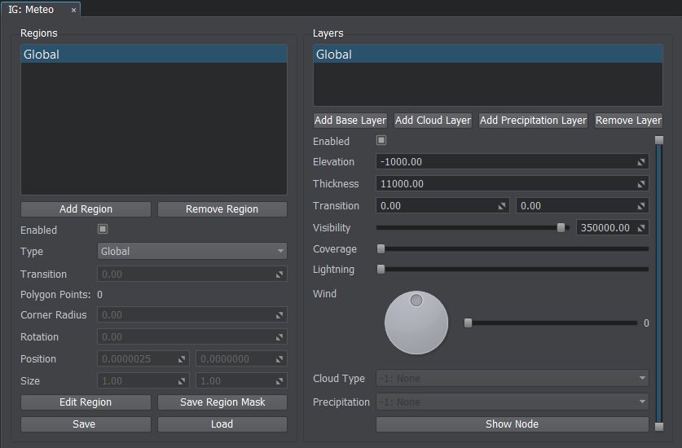
Task: Toggle the Layers Enabled checkbox
Action: tap(381, 141)
